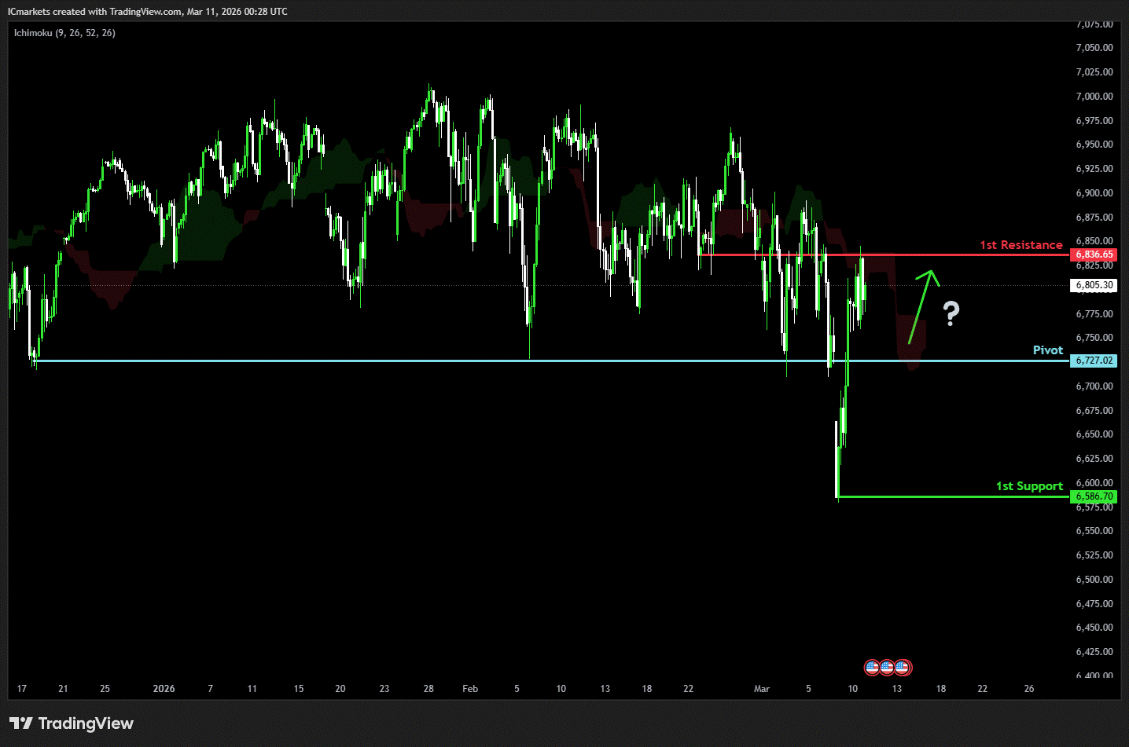
Task: Click the middle US flag economic event icon
Action: [x=887, y=668]
